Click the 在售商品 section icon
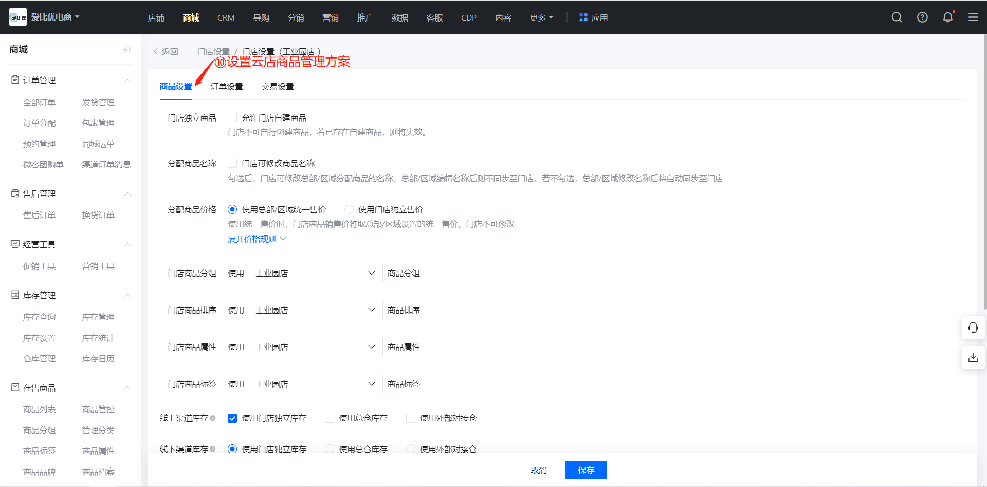Image resolution: width=987 pixels, height=487 pixels. coord(15,387)
